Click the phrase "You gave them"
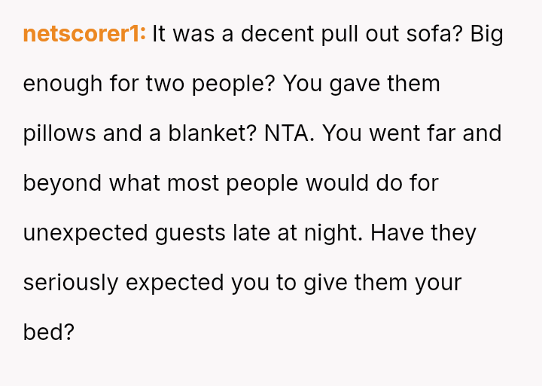This screenshot has height=386, width=542. tap(362, 84)
